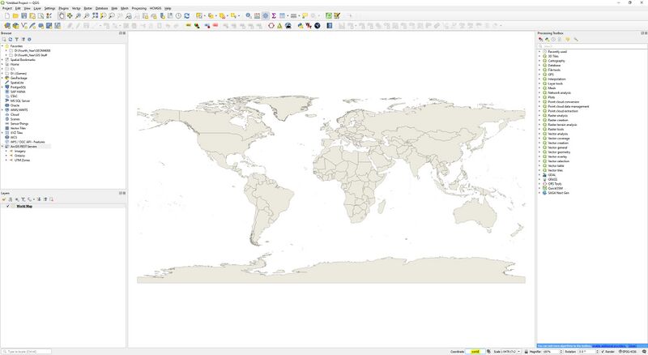Screen dimensions: 648x355
Task: Open the Processing menu
Action: pyautogui.click(x=139, y=8)
